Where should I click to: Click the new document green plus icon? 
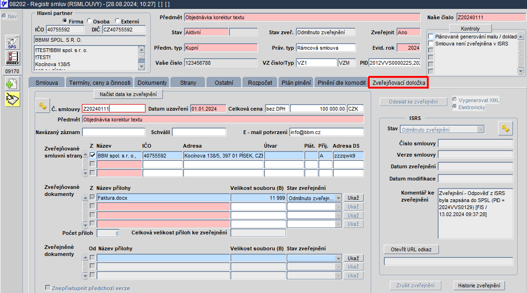click(12, 84)
